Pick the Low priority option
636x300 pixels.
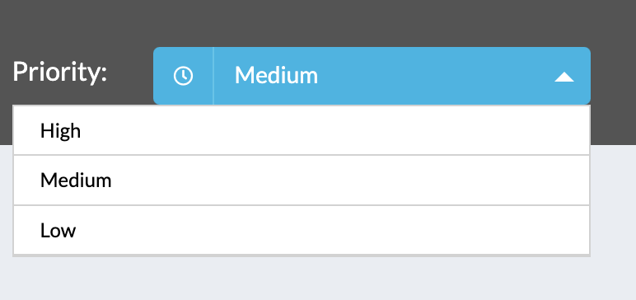[x=302, y=230]
